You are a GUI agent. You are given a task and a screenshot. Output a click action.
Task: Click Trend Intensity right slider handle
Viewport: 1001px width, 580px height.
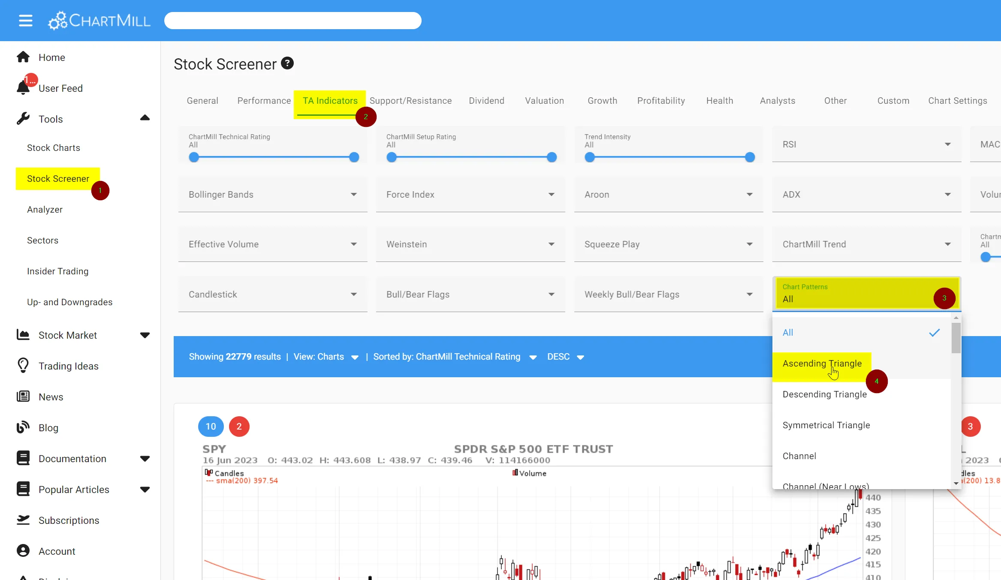click(750, 157)
